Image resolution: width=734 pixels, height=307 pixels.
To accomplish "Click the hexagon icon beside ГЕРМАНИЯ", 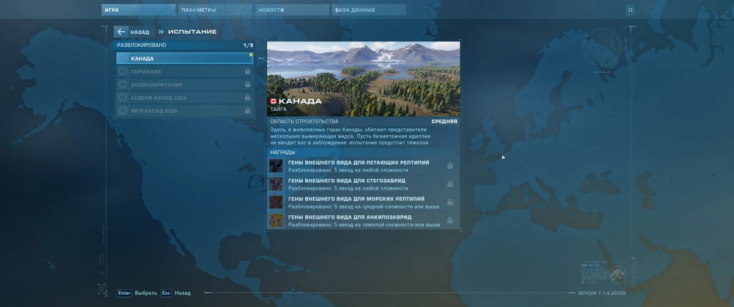I will point(123,72).
